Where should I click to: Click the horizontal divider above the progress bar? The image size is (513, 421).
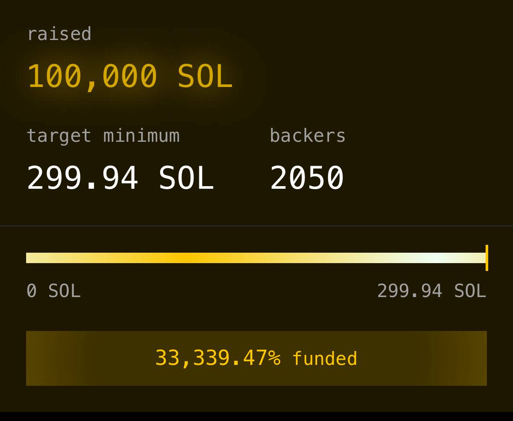256,226
